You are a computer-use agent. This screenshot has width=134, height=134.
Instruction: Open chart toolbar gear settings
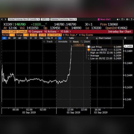[125, 38]
